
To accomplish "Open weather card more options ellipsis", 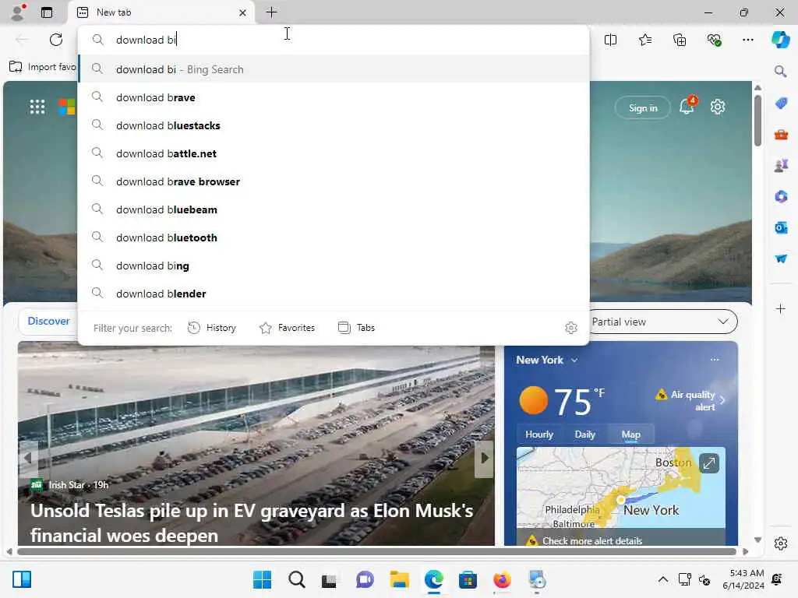I will pos(715,360).
